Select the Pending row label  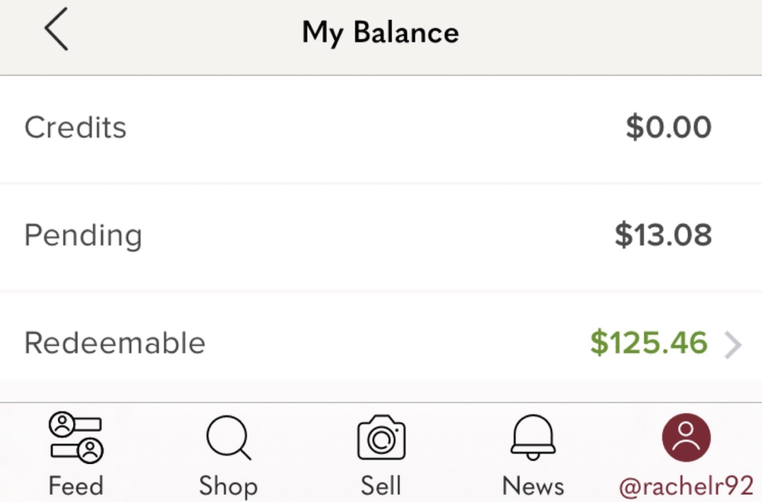[x=83, y=235]
